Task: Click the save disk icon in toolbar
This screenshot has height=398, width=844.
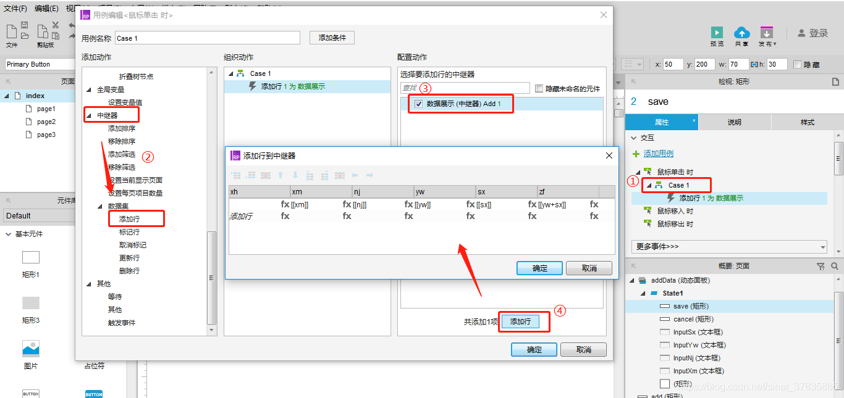Action: [x=25, y=25]
